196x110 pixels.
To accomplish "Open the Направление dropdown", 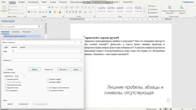I will click(20, 76).
